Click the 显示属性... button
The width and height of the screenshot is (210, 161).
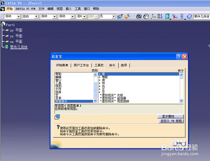coord(170,116)
